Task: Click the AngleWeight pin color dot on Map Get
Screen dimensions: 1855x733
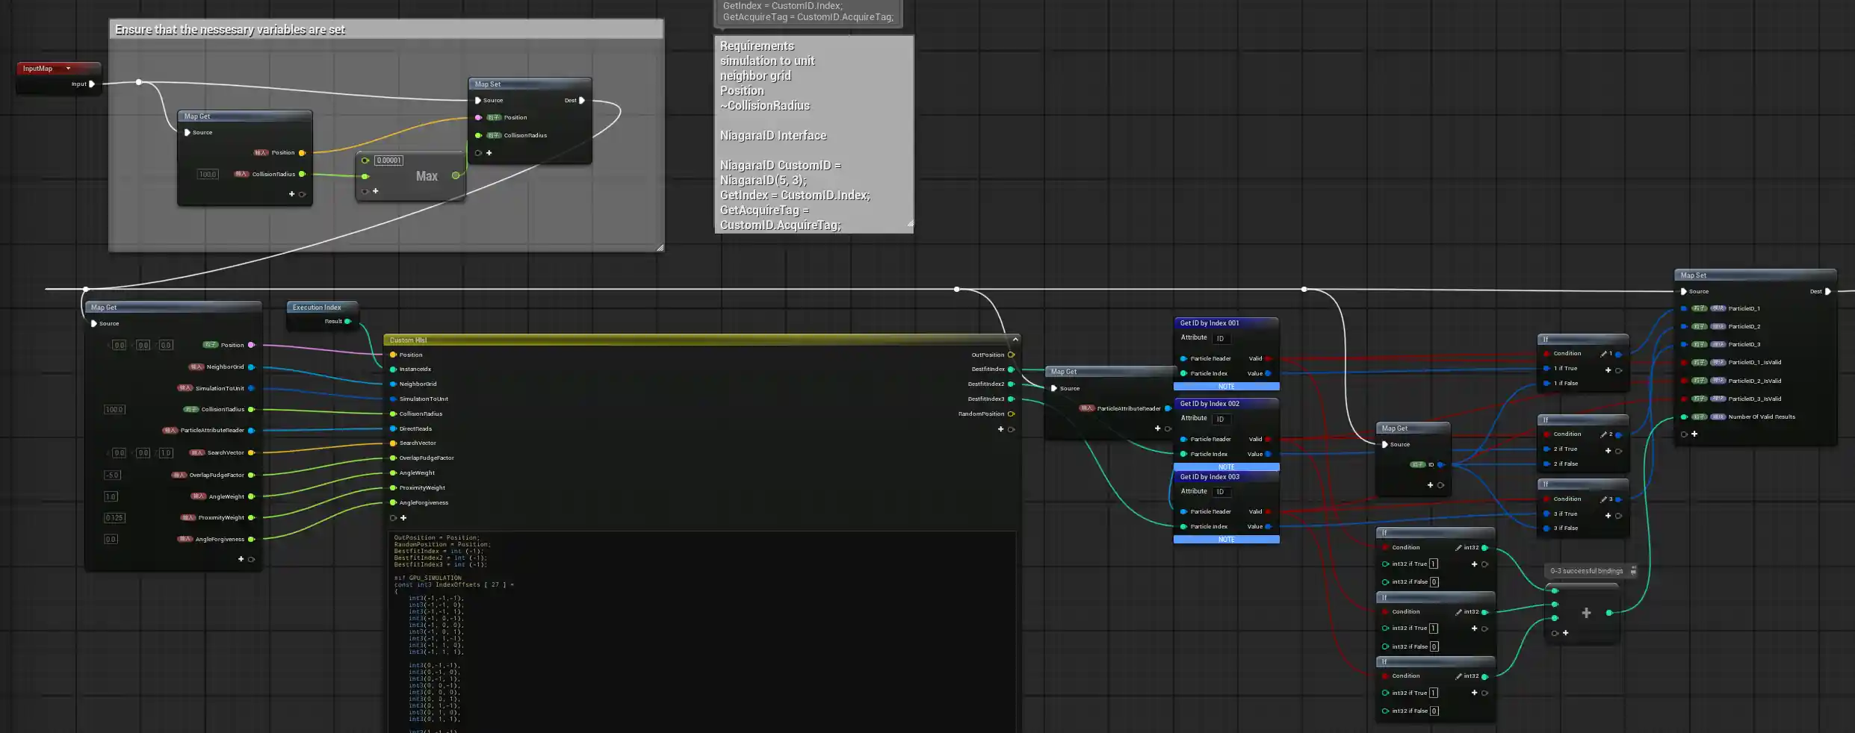Action: (252, 496)
